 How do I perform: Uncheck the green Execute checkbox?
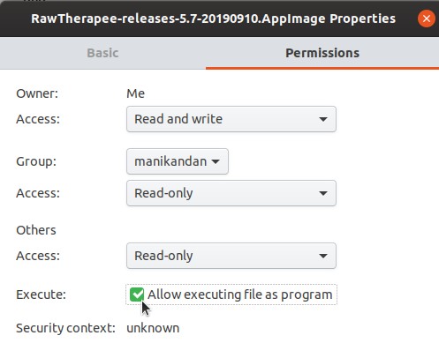[x=137, y=295]
